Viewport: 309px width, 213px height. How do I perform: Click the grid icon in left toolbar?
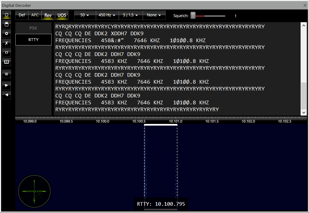point(7,74)
